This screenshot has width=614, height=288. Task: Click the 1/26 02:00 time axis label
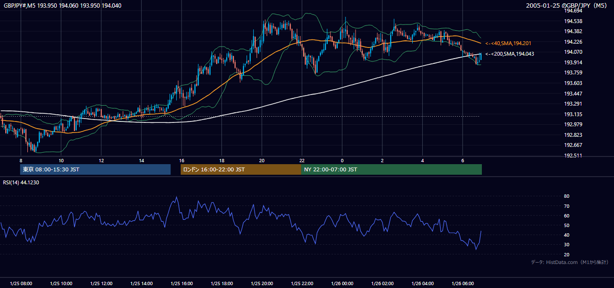pyautogui.click(x=382, y=284)
